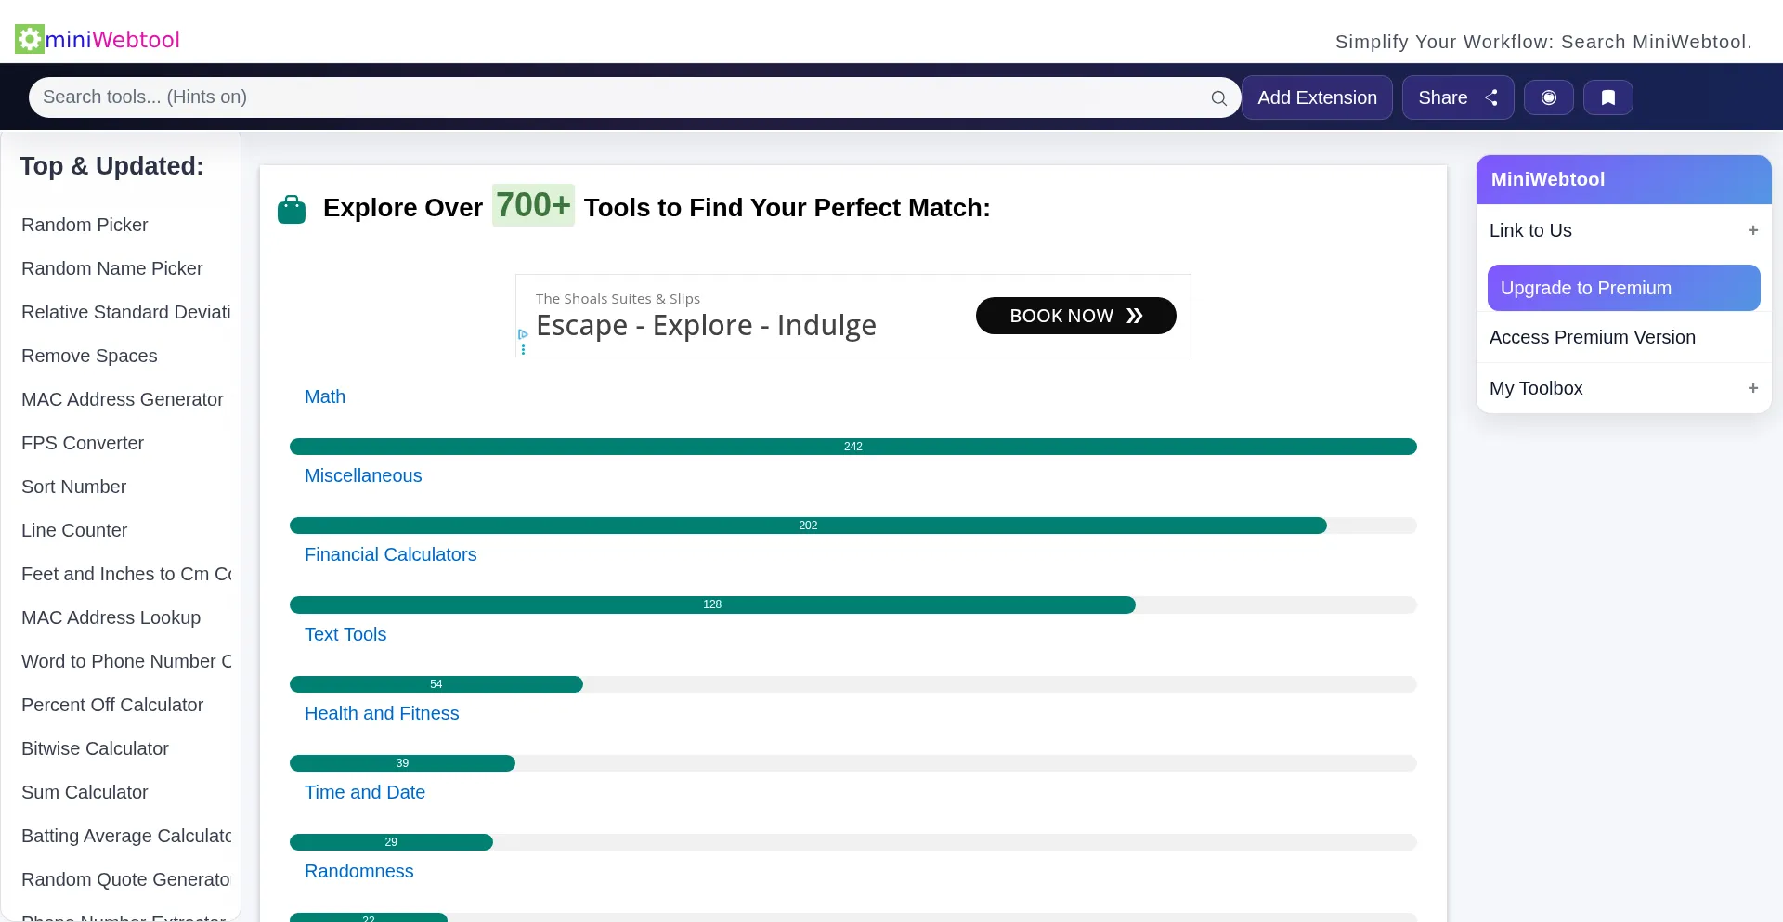The width and height of the screenshot is (1783, 922).
Task: Open Access Premium Version
Action: tap(1592, 337)
